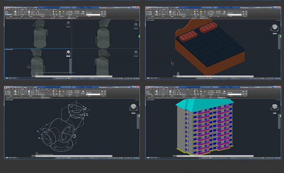Open the viewport controls label in the bed model window
The height and width of the screenshot is (173, 284).
pos(150,20)
